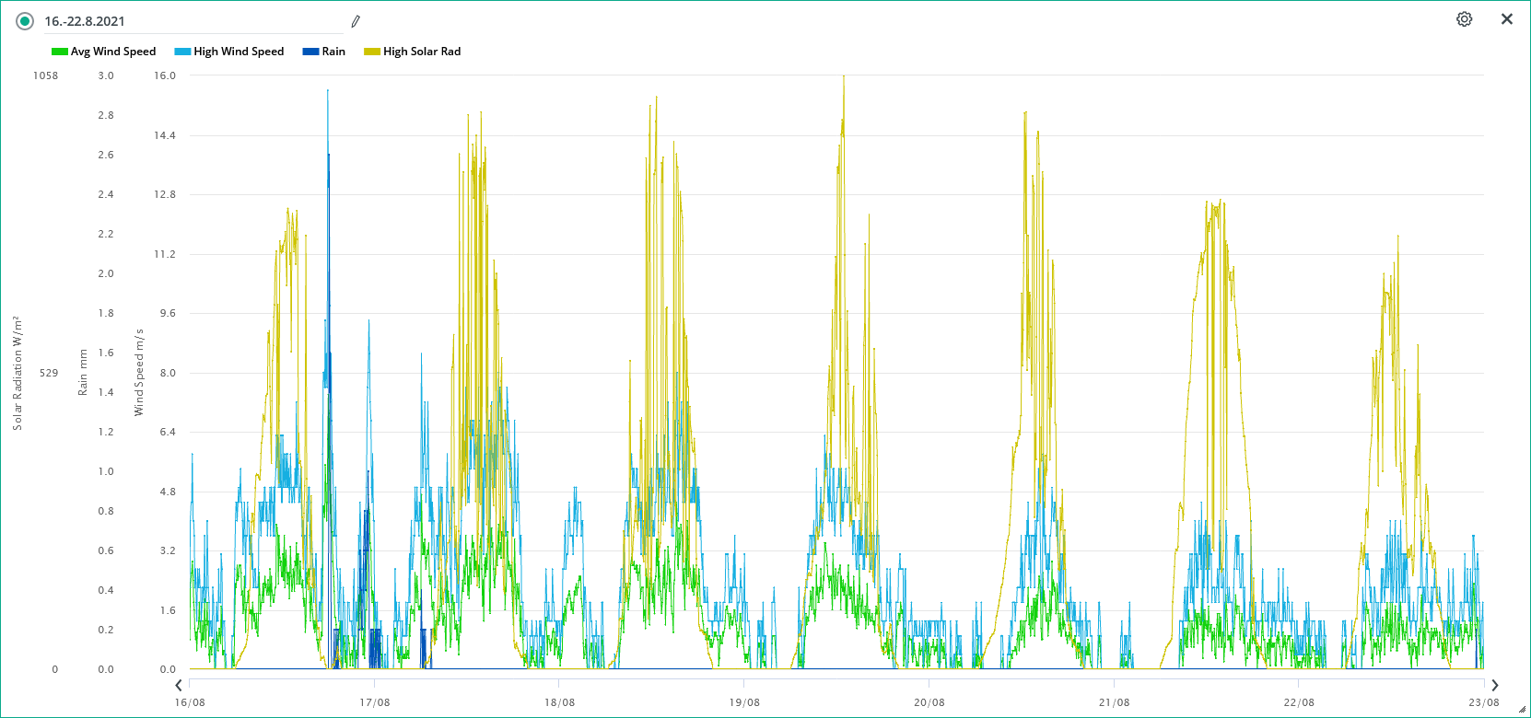Toggle High Wind Speed legend series

(x=229, y=52)
